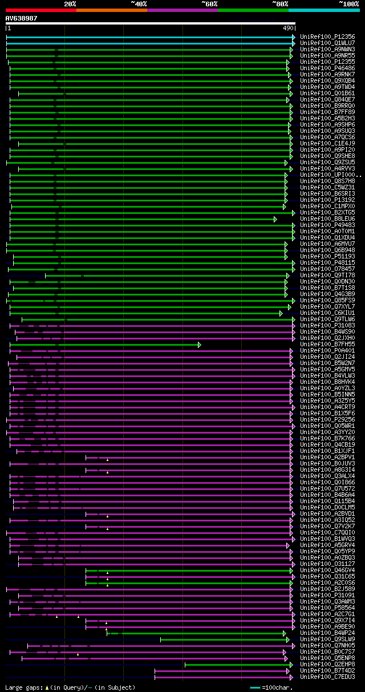Screen dimensions: 365x692
Task: Select label UniRef100_B7FH55
Action: point(327,344)
